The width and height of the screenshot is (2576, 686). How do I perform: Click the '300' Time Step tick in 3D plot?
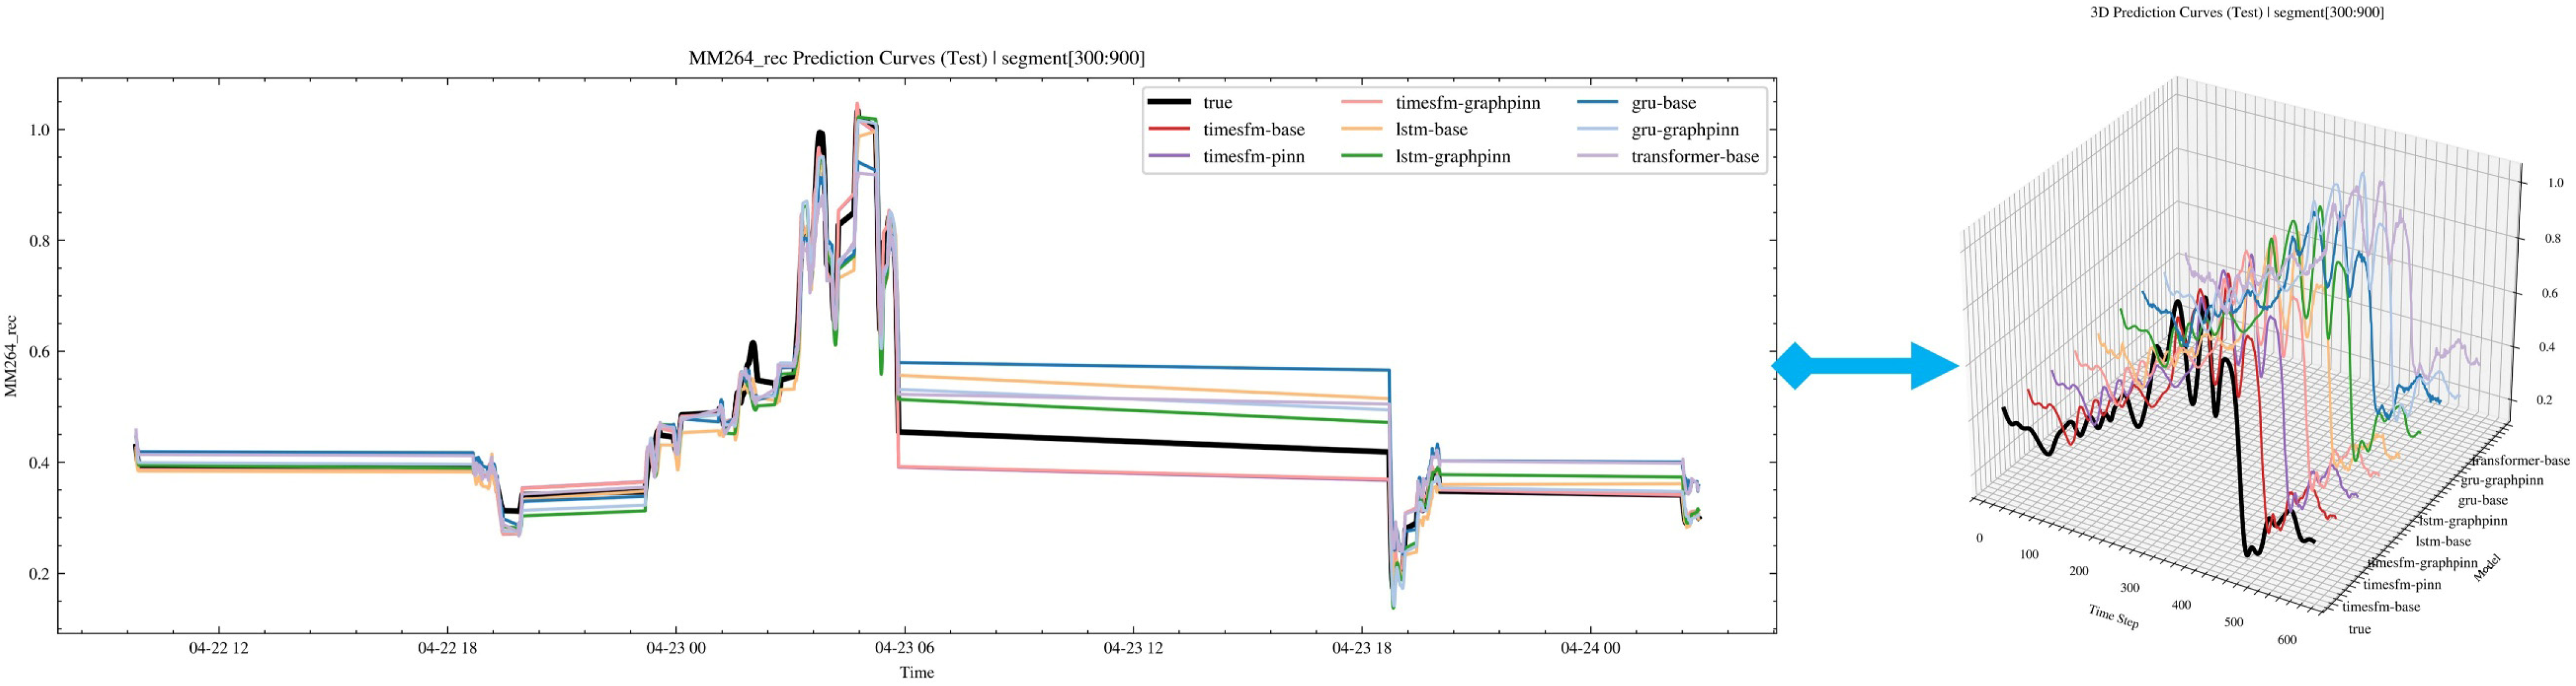2130,587
